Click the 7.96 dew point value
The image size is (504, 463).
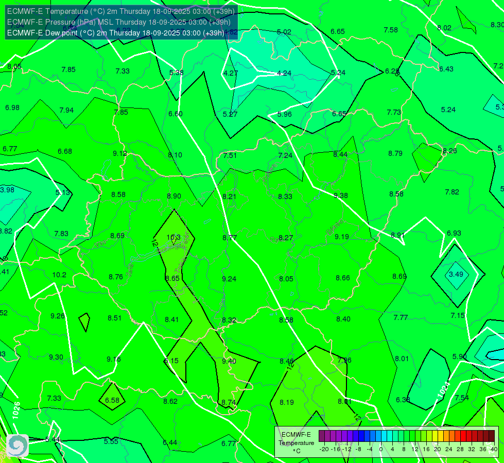pos(344,360)
